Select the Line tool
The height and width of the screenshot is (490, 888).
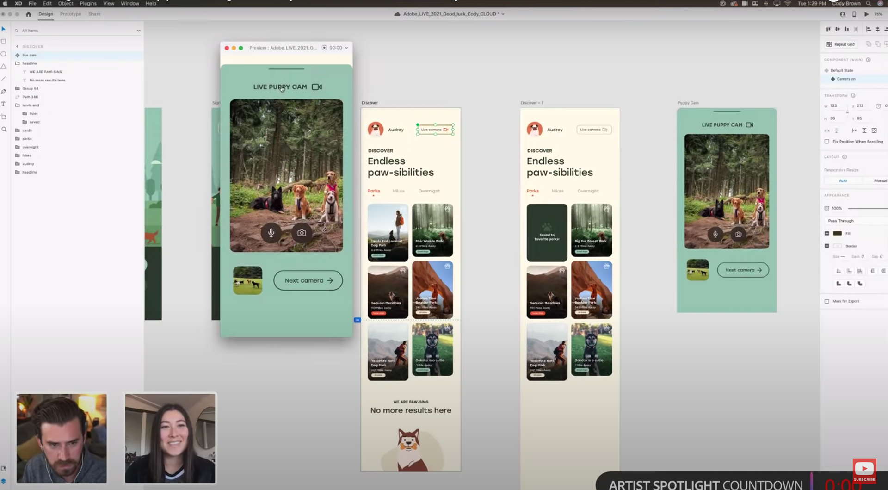pyautogui.click(x=4, y=79)
